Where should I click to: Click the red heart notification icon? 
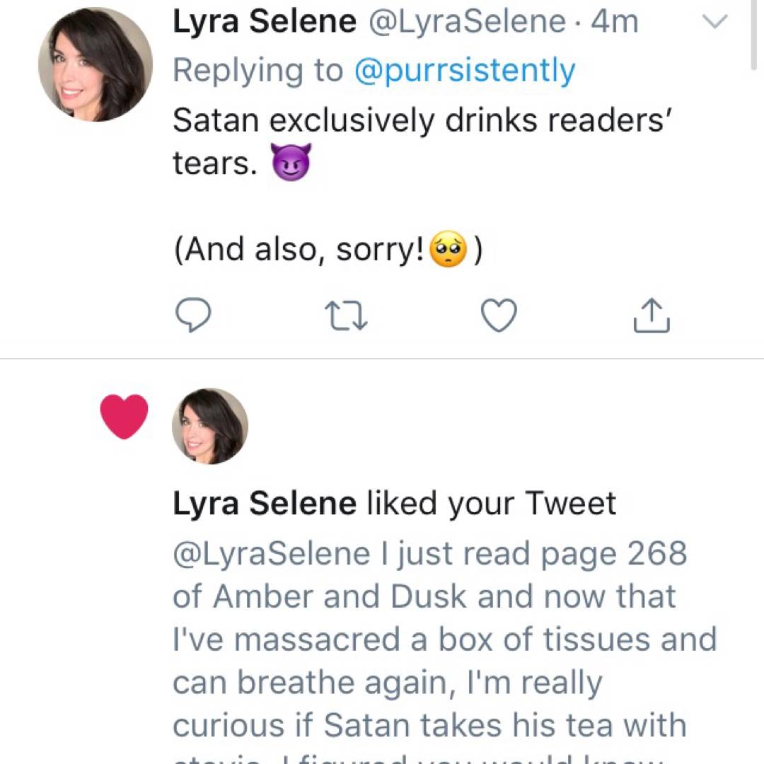125,417
